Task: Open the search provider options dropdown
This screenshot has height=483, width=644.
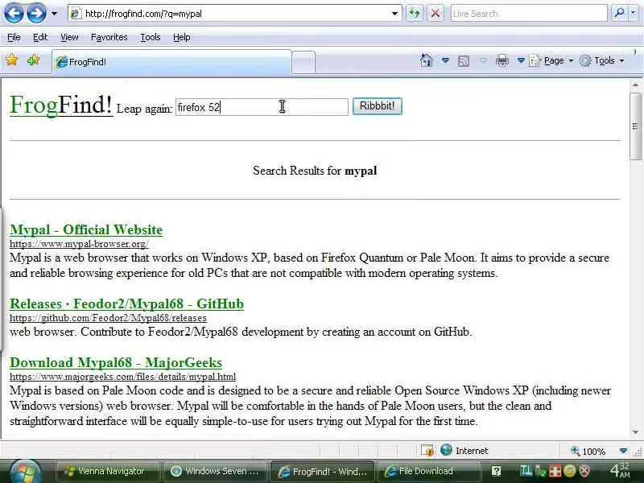Action: pos(634,14)
